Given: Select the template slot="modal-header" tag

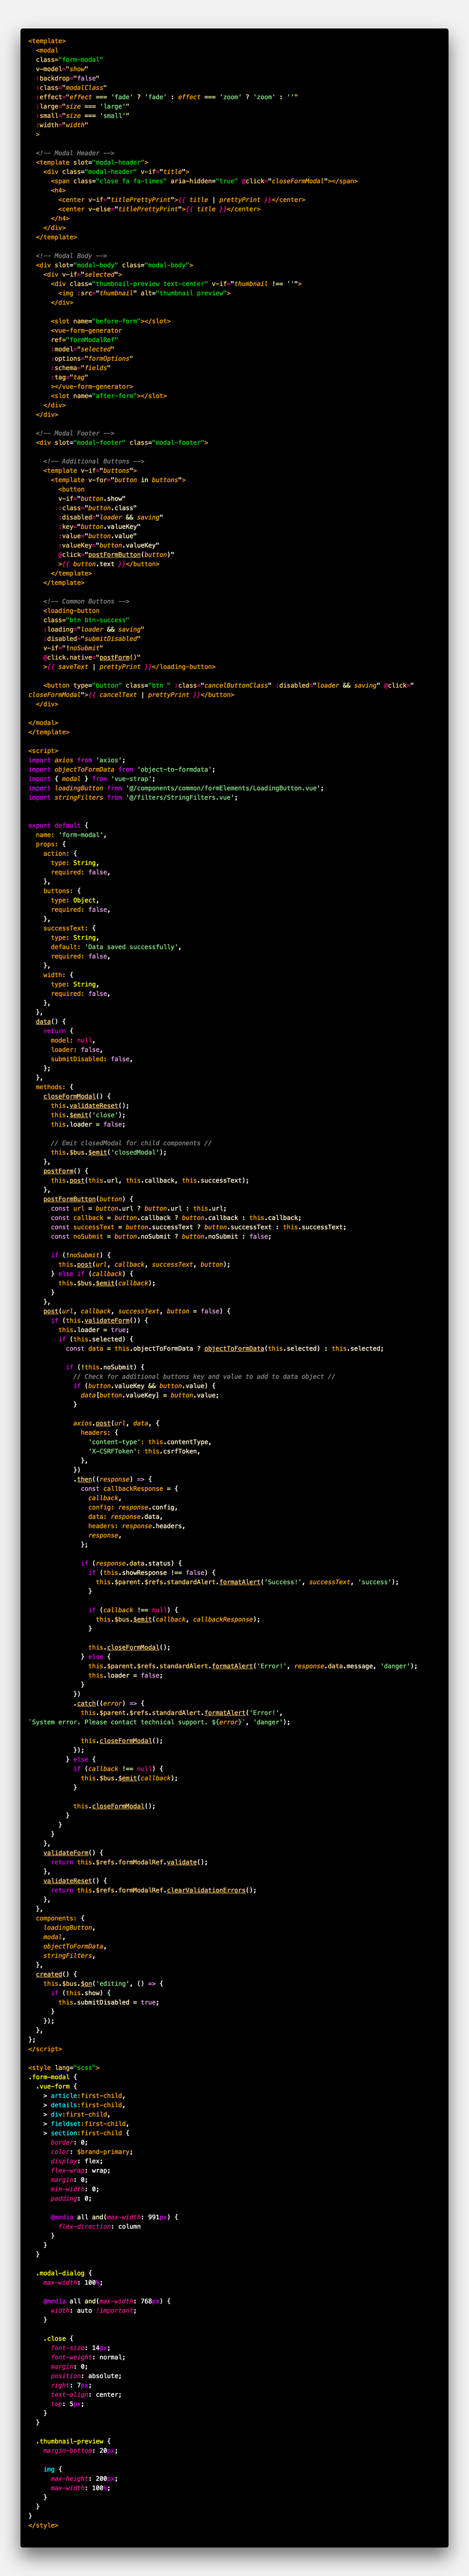Looking at the screenshot, I should pyautogui.click(x=92, y=162).
